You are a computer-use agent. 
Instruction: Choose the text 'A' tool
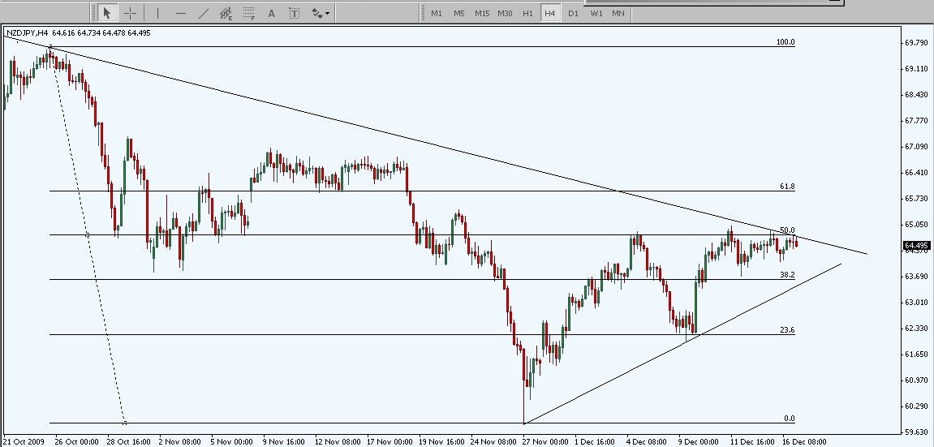click(272, 13)
